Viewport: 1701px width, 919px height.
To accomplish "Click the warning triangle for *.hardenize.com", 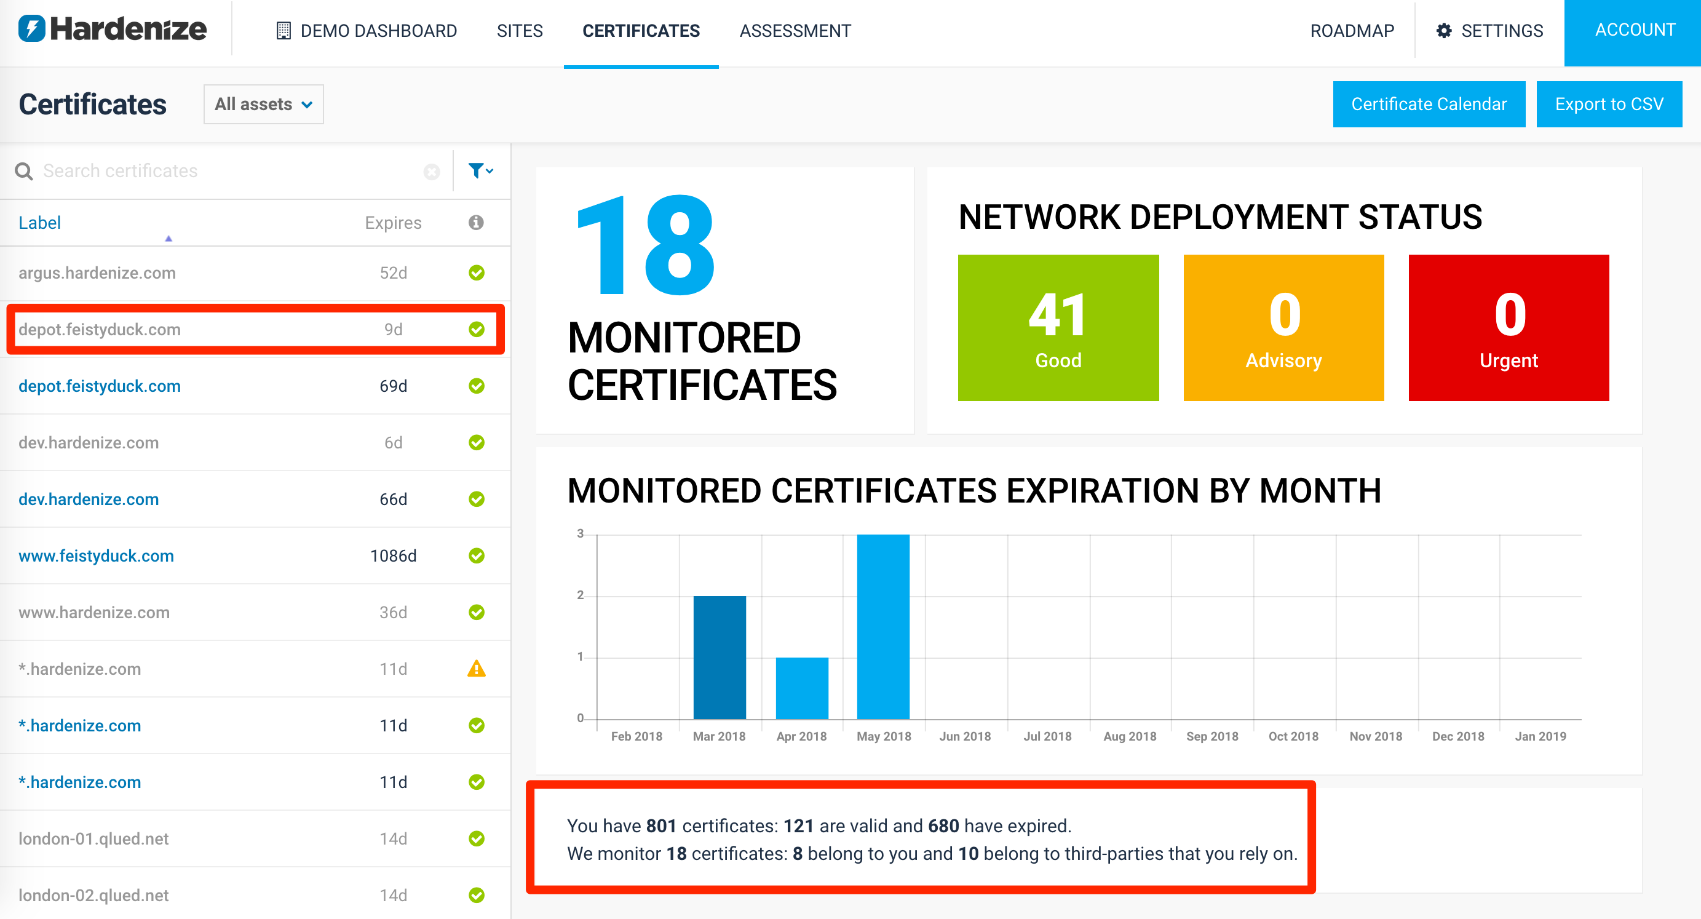I will [477, 669].
